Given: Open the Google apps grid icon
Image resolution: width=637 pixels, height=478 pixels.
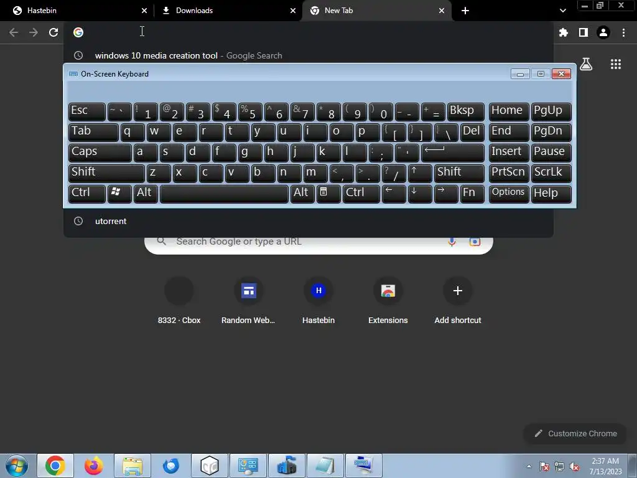Looking at the screenshot, I should tap(615, 64).
